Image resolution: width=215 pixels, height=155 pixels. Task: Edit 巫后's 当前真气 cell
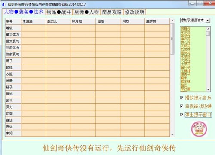pyautogui.click(x=107, y=55)
